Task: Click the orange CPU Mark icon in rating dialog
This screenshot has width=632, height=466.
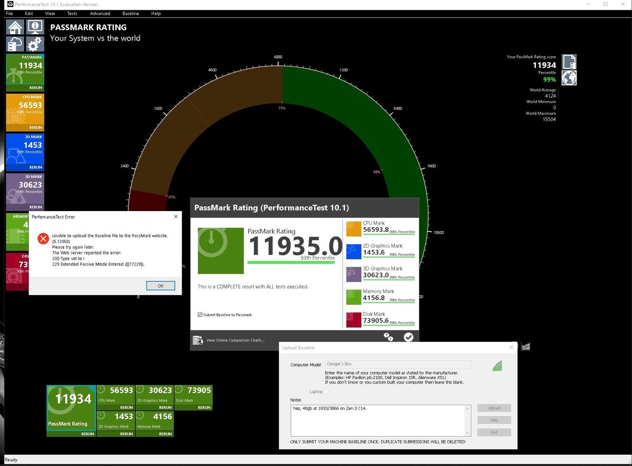Action: click(354, 229)
